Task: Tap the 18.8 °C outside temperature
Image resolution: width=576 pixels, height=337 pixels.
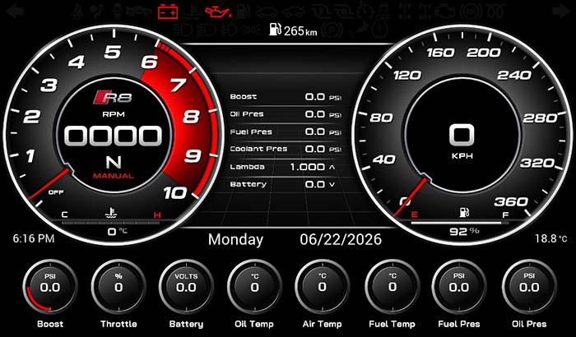Action: (551, 238)
